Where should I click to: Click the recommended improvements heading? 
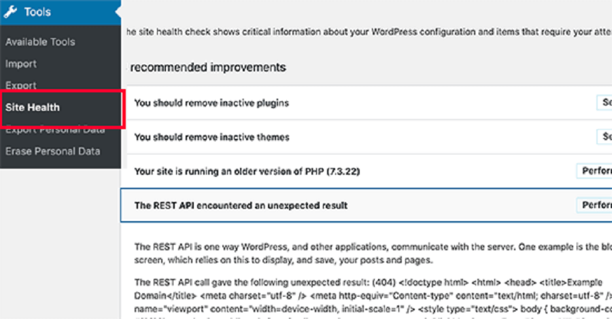coord(208,67)
